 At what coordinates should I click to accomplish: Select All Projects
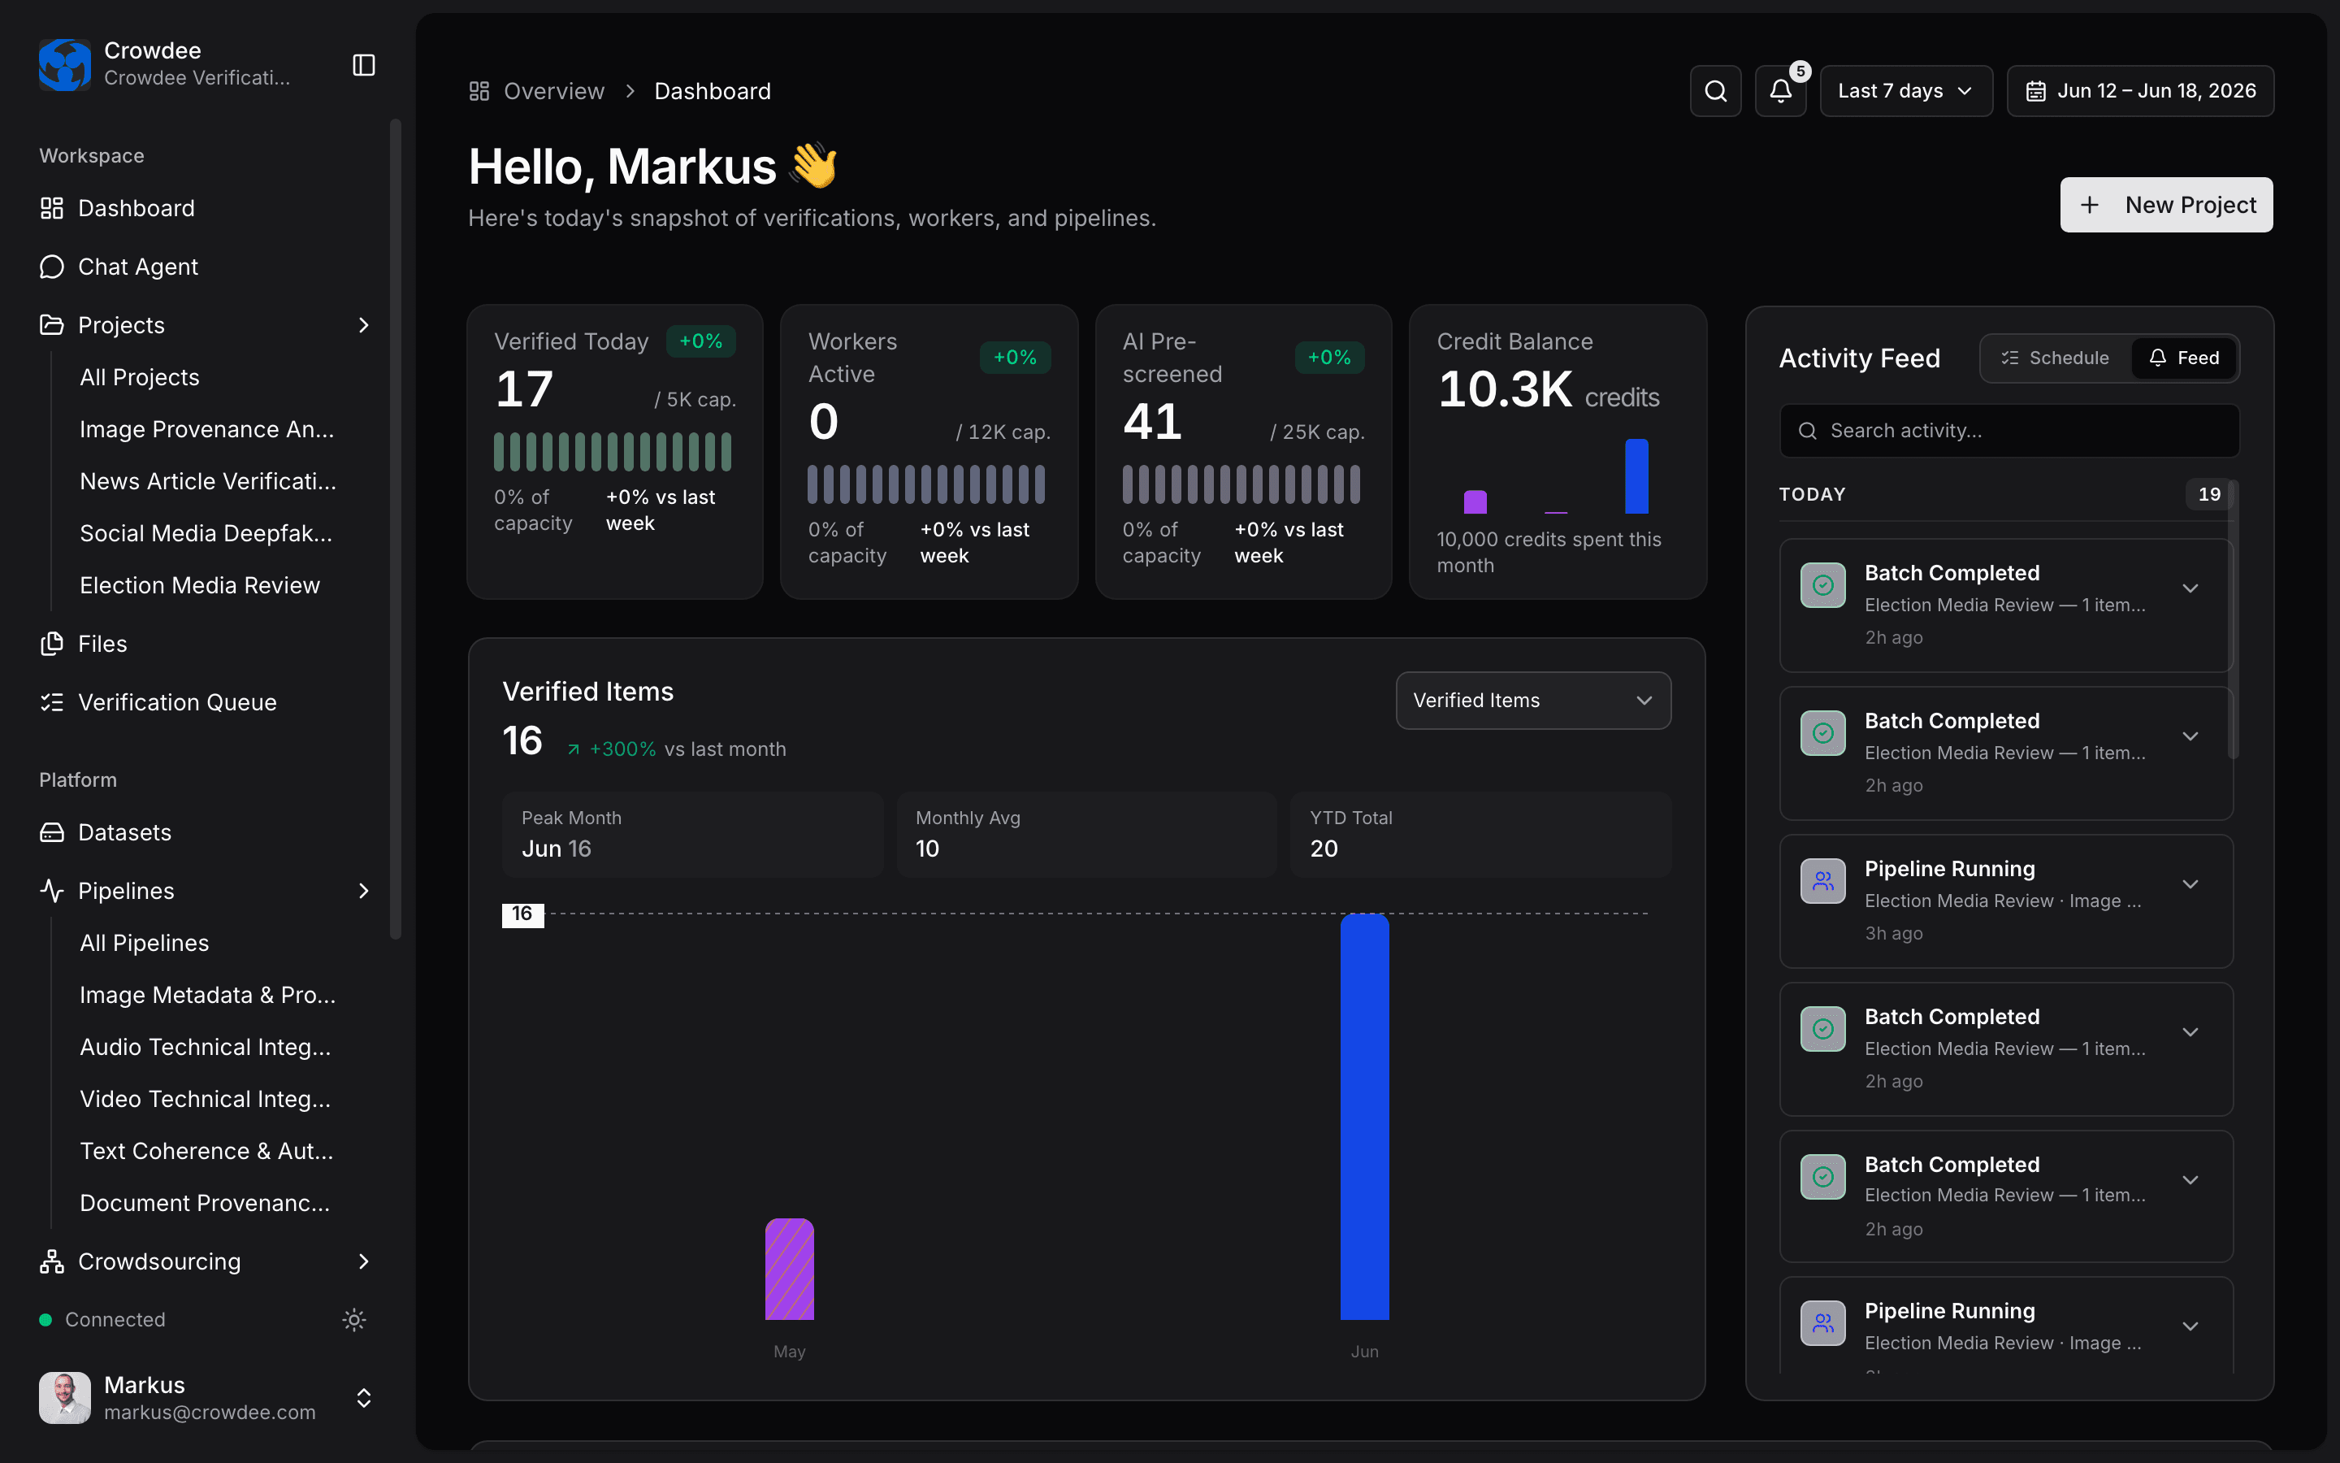pyautogui.click(x=139, y=377)
